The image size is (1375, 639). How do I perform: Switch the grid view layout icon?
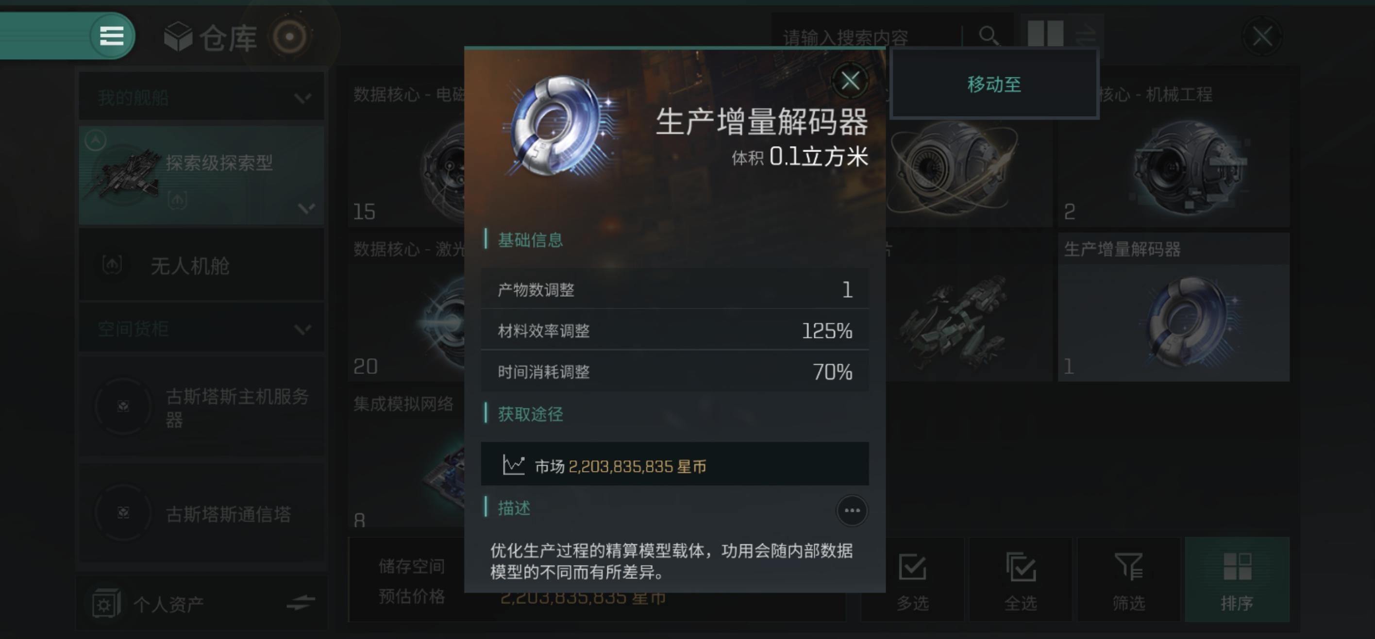pyautogui.click(x=1045, y=34)
